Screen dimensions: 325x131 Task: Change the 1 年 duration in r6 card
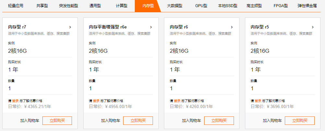175,70
